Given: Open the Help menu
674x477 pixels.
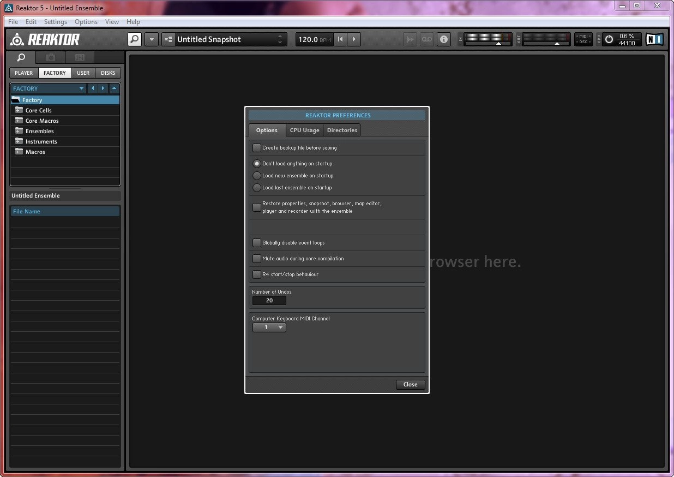Looking at the screenshot, I should click(133, 22).
